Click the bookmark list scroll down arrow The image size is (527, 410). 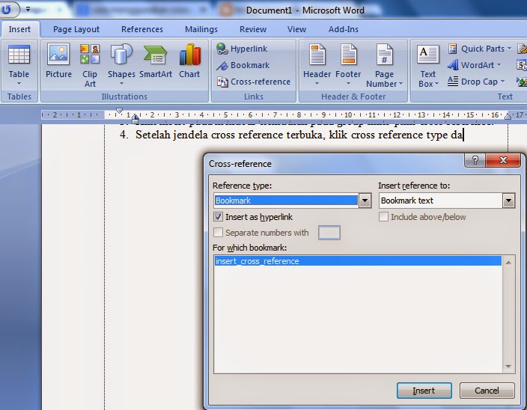point(508,367)
